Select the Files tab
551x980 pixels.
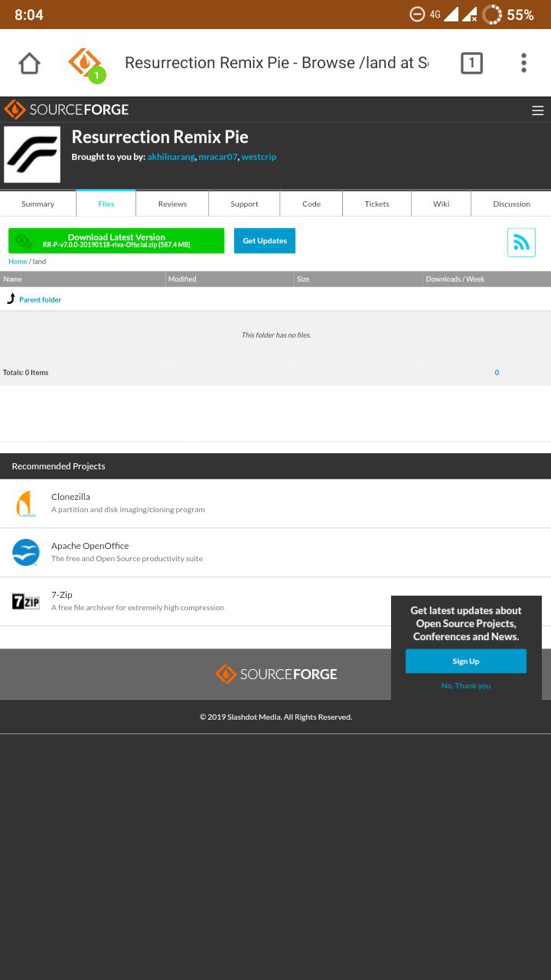coord(106,204)
